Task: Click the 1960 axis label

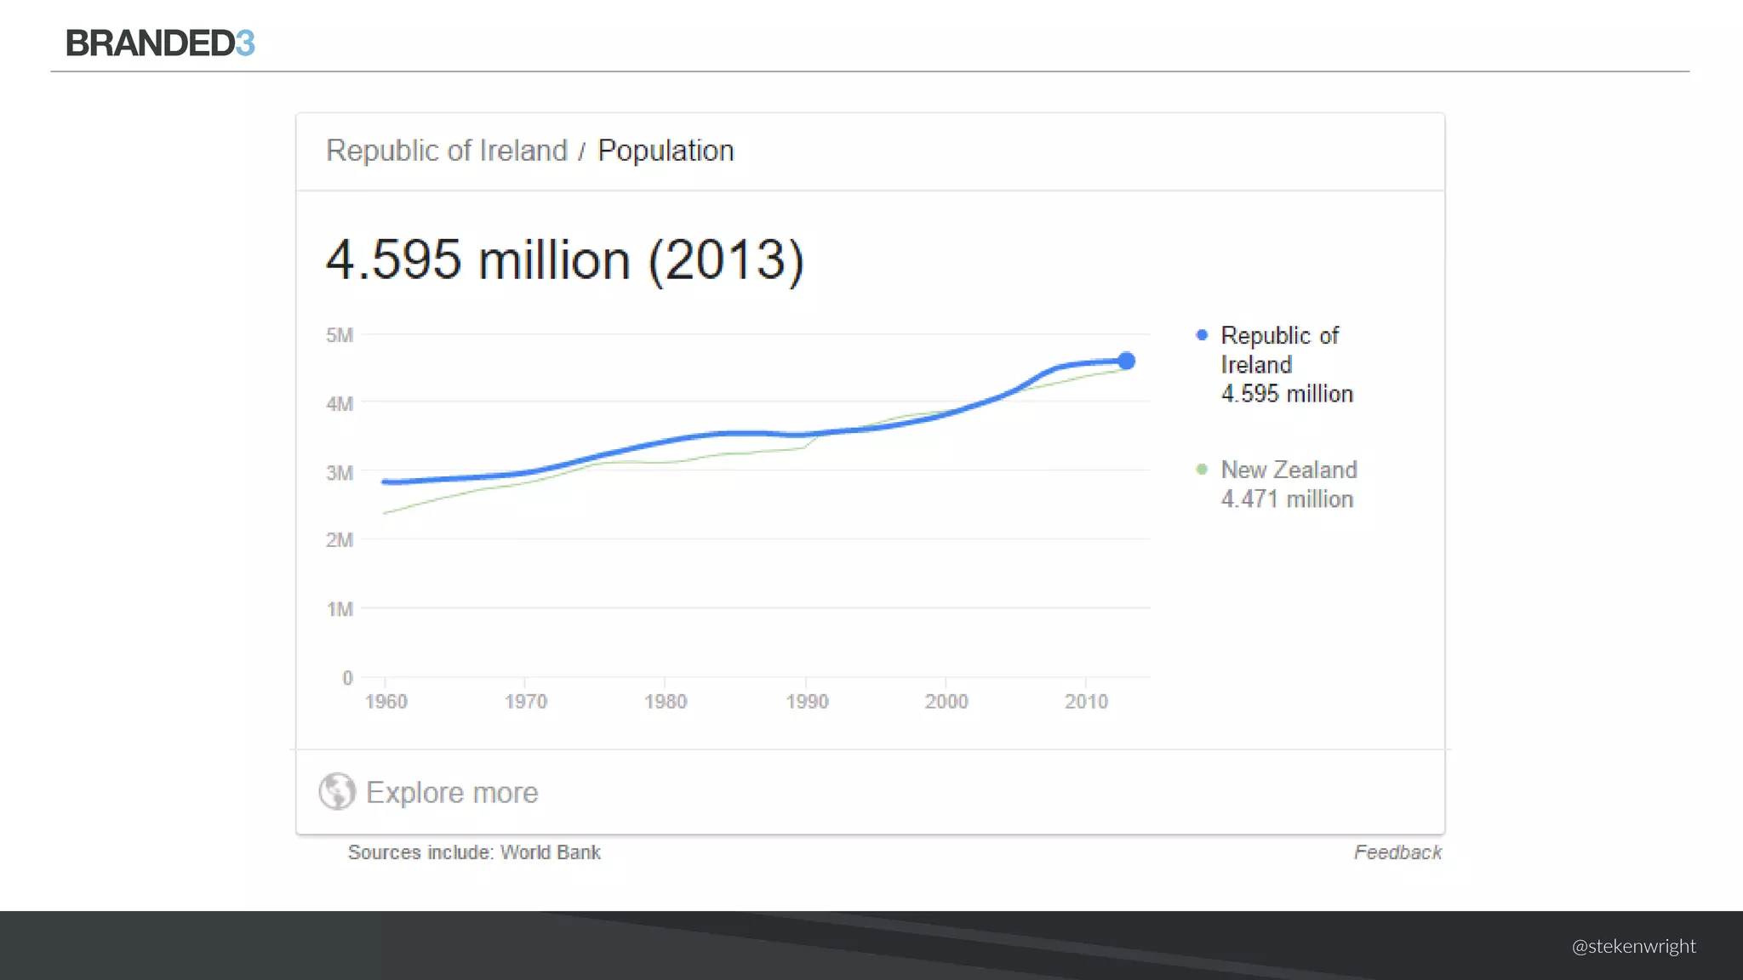Action: pyautogui.click(x=386, y=702)
